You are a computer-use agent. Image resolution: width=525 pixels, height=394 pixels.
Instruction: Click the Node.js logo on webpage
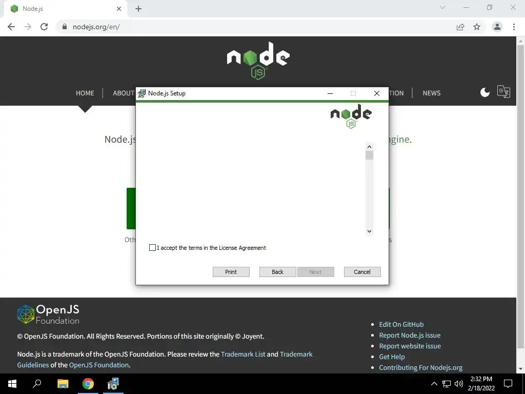tap(258, 61)
